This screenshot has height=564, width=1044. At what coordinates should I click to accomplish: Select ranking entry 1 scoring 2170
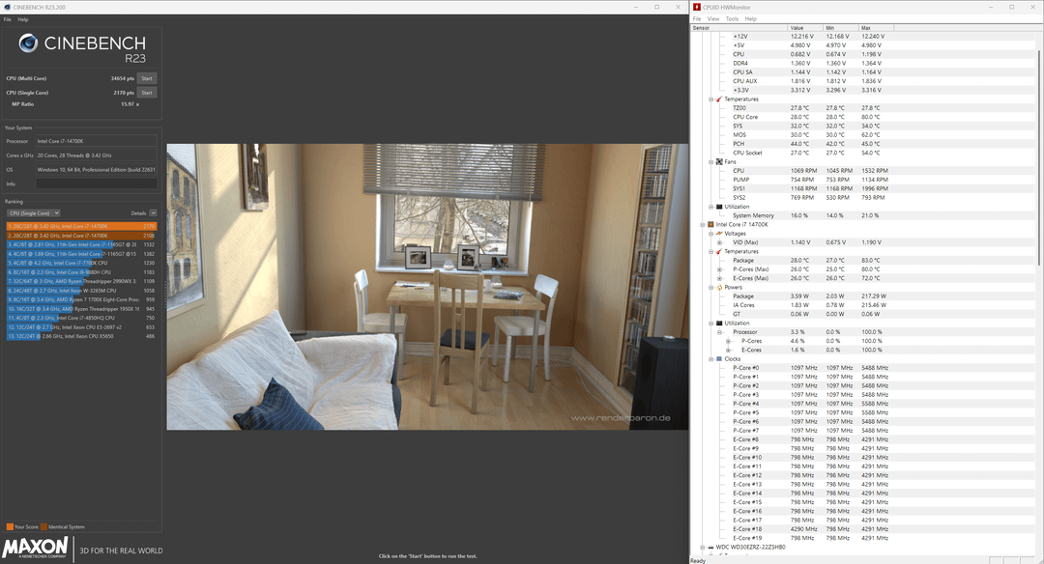click(x=81, y=226)
